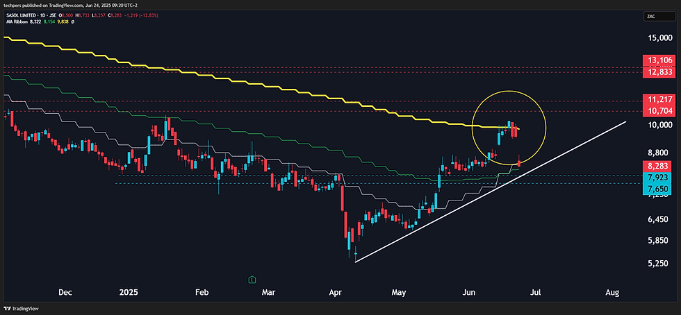This screenshot has height=315, width=681.
Task: Open the ZAC currency selector
Action: (x=659, y=17)
